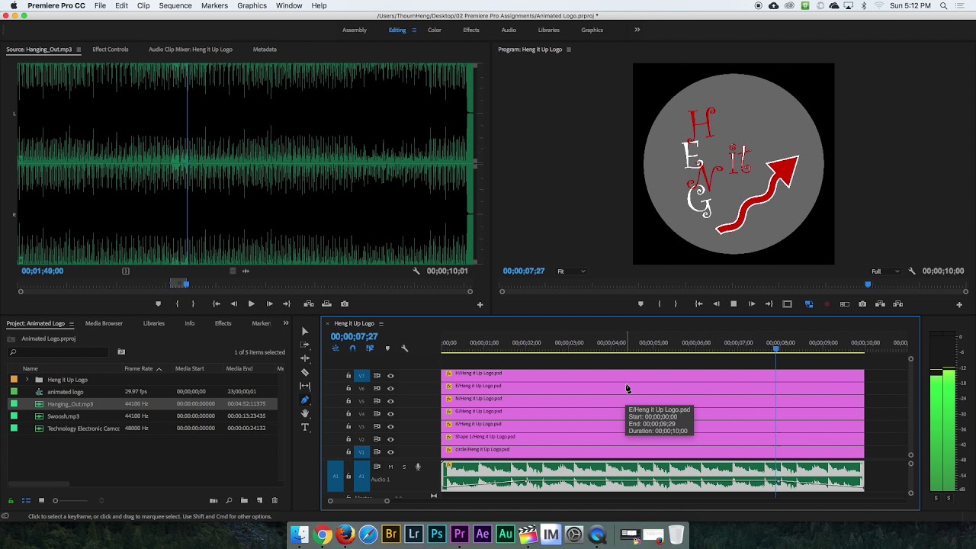This screenshot has width=976, height=549.
Task: Mute the Audio 1 track
Action: (x=390, y=467)
